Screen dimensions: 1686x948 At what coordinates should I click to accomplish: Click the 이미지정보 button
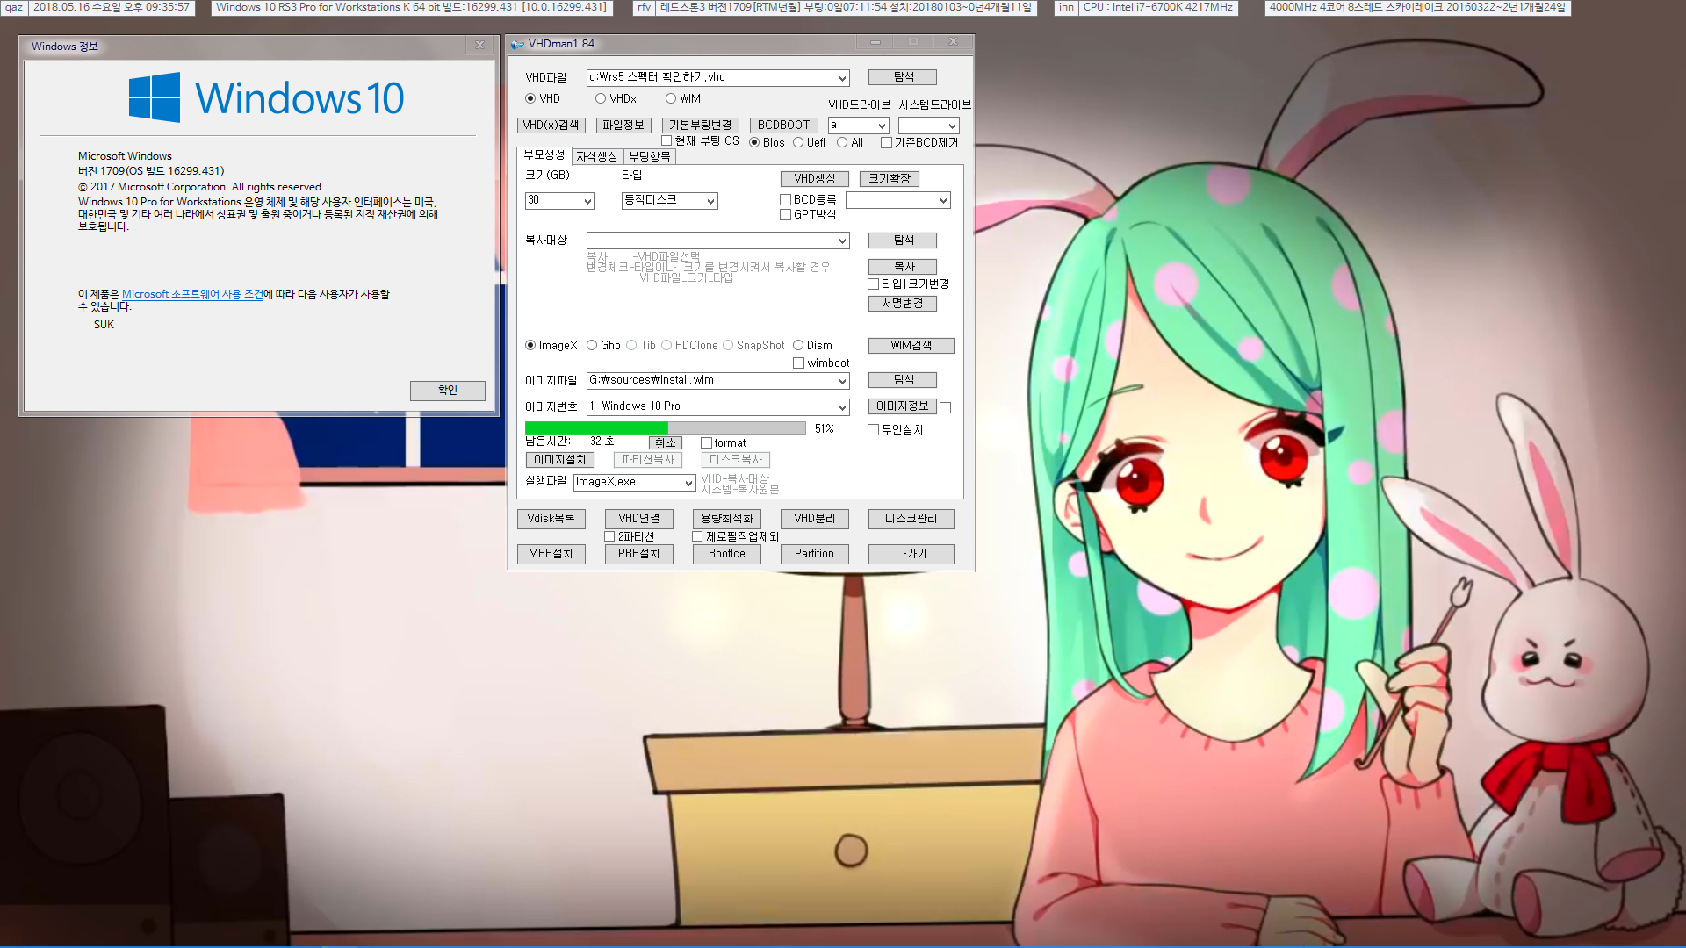click(x=903, y=406)
